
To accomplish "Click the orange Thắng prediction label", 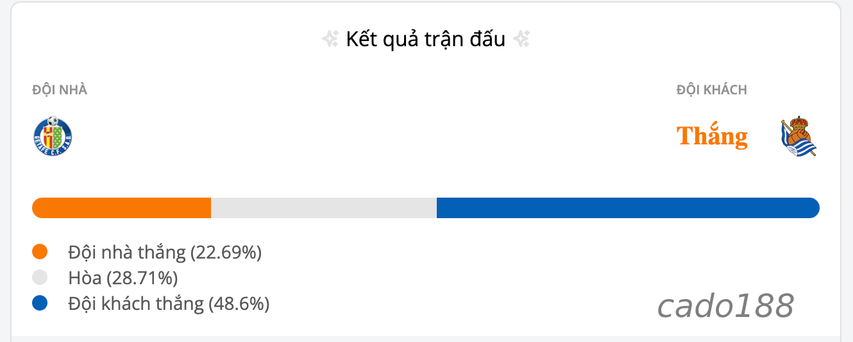I will (x=712, y=136).
